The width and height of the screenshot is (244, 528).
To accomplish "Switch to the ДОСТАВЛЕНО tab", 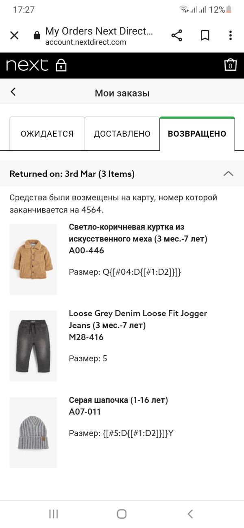I will tap(122, 134).
